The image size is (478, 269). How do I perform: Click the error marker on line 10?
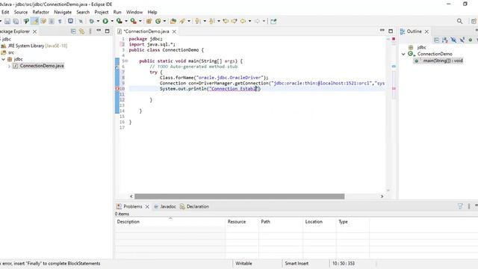coord(117,89)
